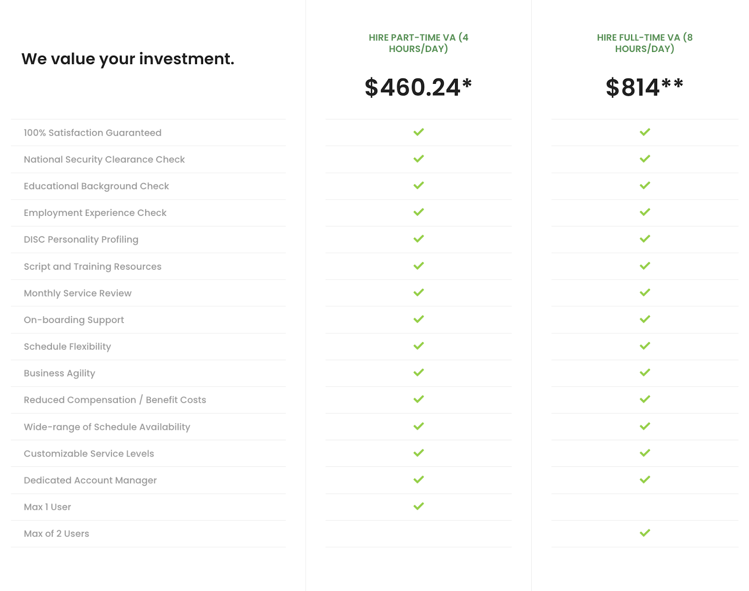The width and height of the screenshot is (749, 591).
Task: Click the Wide-range of Schedule Availability label
Action: click(107, 427)
